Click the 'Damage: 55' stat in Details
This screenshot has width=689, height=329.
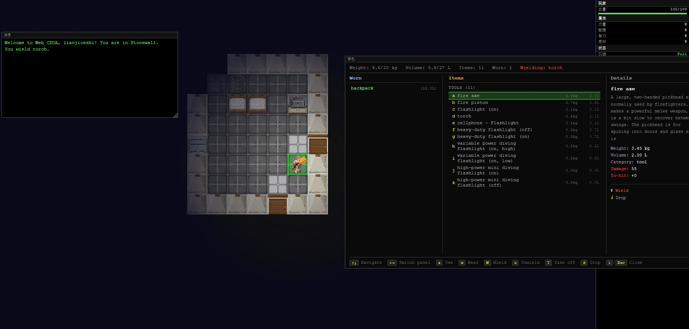click(624, 169)
